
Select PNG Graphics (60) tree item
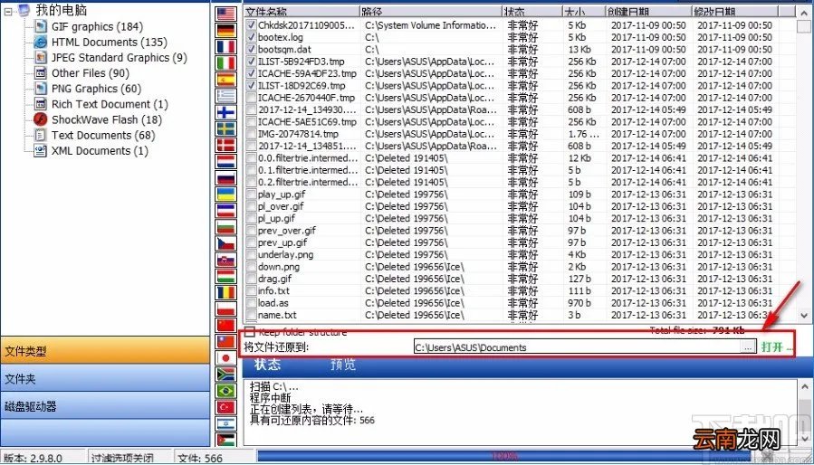pos(97,89)
